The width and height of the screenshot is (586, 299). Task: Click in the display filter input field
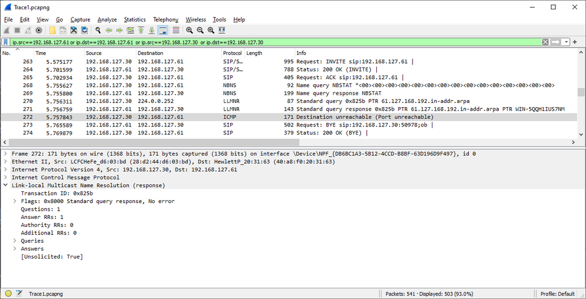[x=276, y=42]
